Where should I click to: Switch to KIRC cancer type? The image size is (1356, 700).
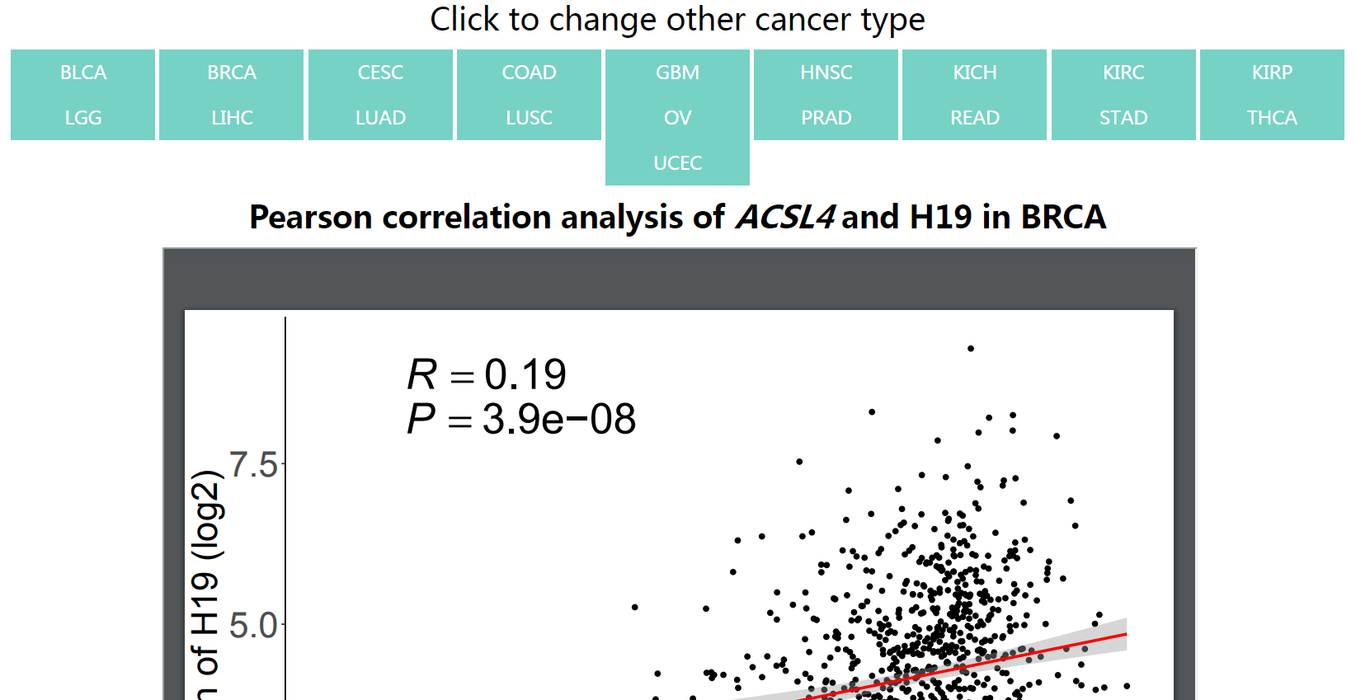[x=1123, y=73]
